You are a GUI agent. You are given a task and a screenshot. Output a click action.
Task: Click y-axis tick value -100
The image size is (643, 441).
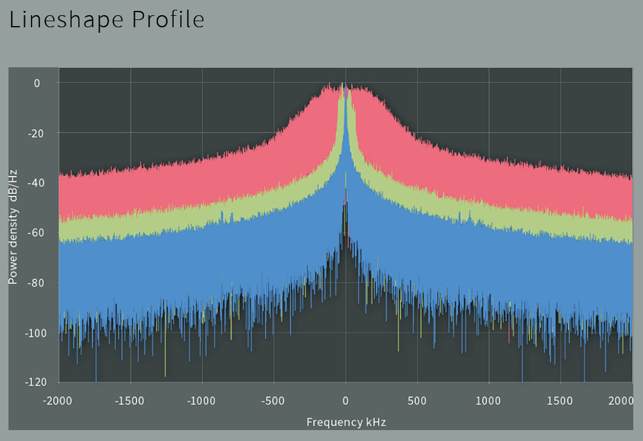coord(36,333)
